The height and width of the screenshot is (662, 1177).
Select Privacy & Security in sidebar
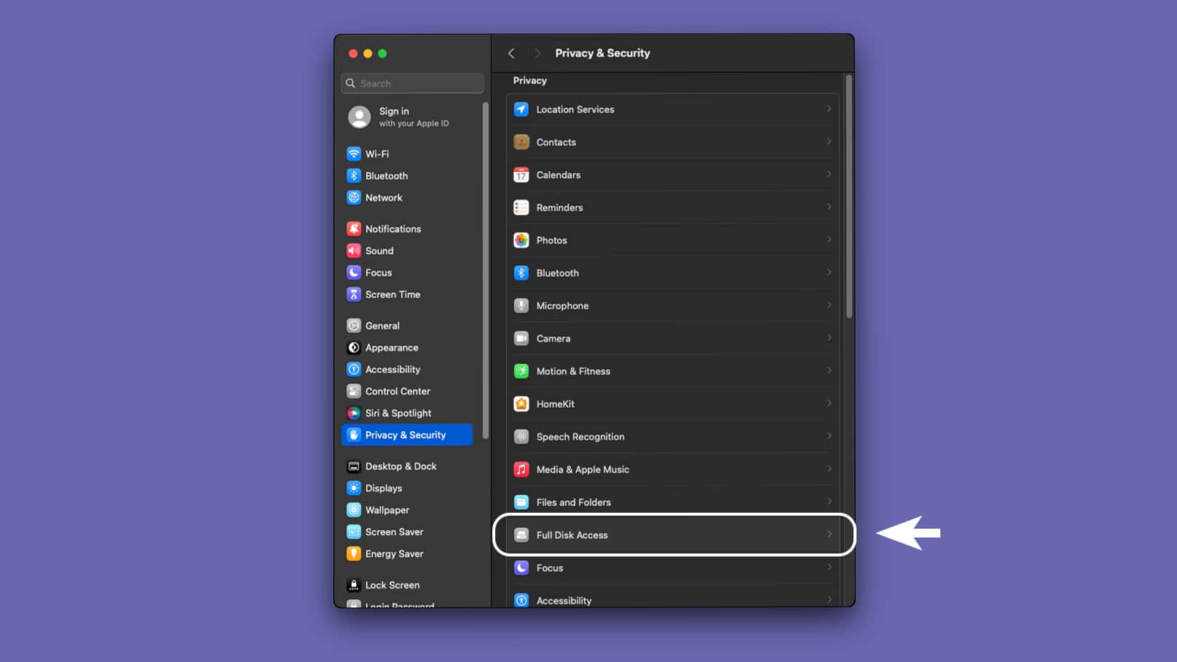406,435
